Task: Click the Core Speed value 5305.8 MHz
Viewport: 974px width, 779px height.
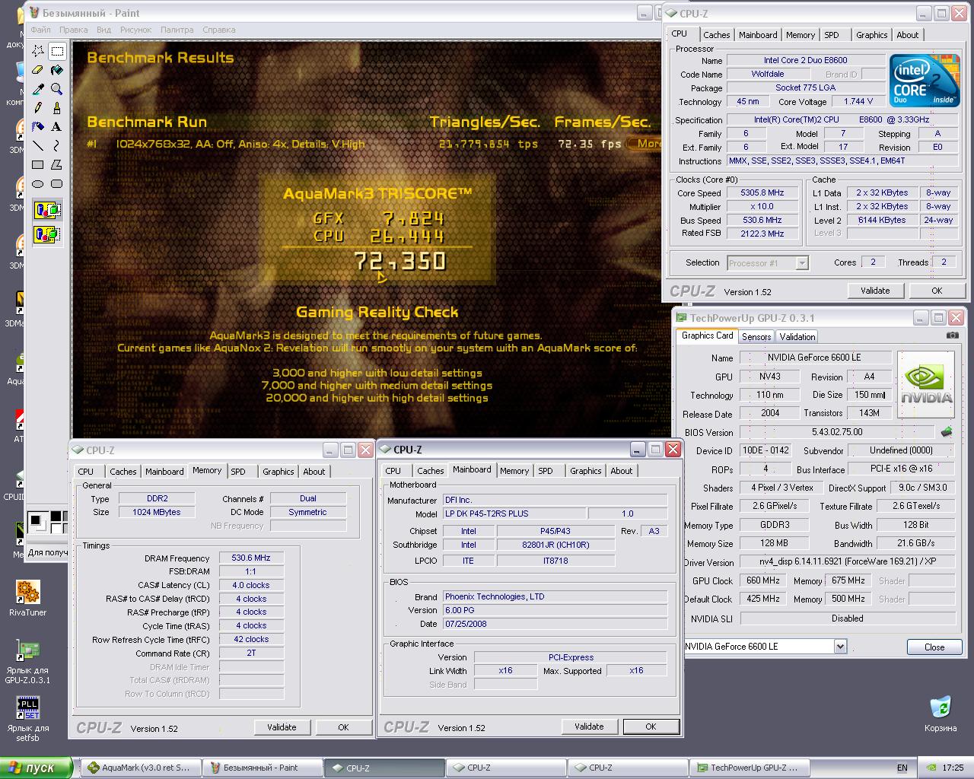Action: 762,193
